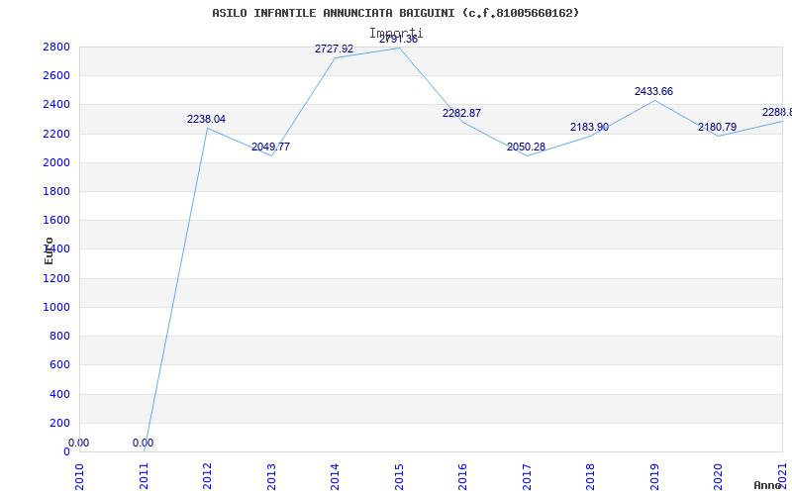Viewport: 792px width, 495px height.
Task: Select the 2282.87 data label
Action: tap(461, 113)
